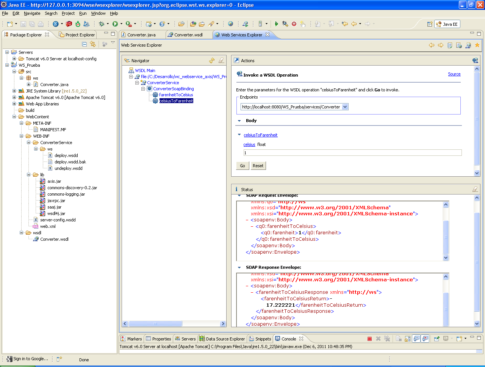The image size is (485, 367).
Task: Click the SOAP Request Envelope scrollbar
Action: (x=446, y=231)
